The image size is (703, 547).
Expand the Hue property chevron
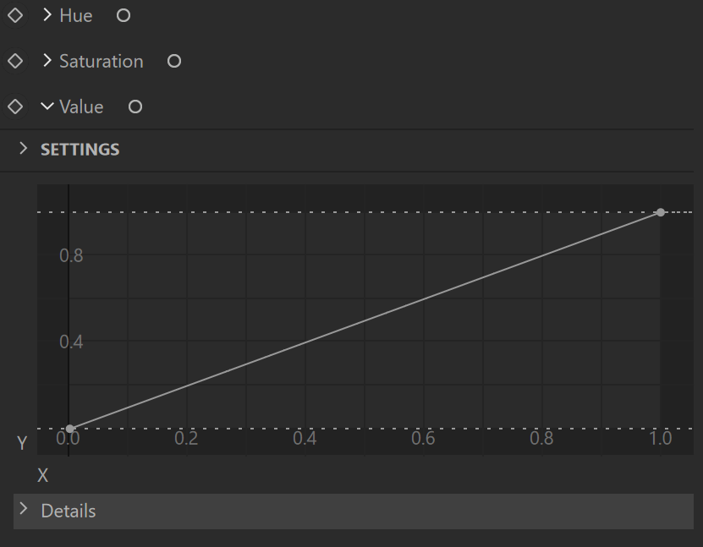tap(47, 15)
